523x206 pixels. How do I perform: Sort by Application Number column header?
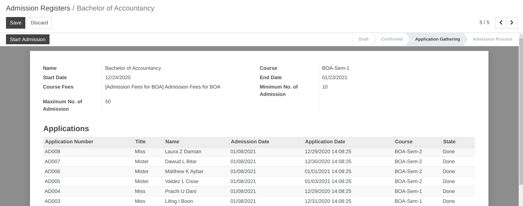(69, 142)
